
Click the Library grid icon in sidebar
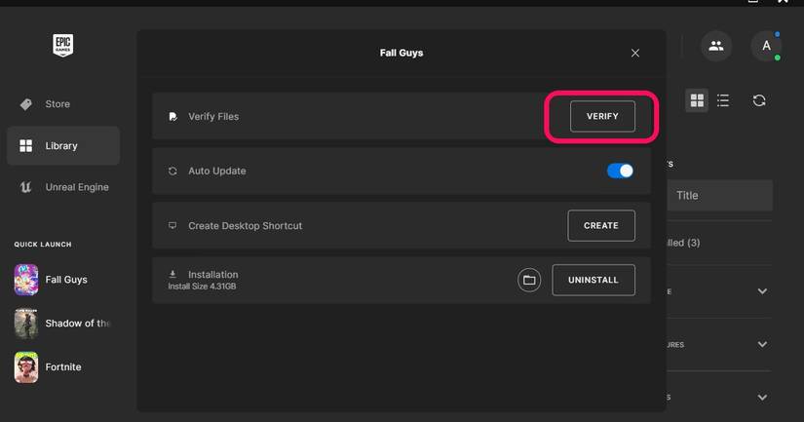click(25, 145)
